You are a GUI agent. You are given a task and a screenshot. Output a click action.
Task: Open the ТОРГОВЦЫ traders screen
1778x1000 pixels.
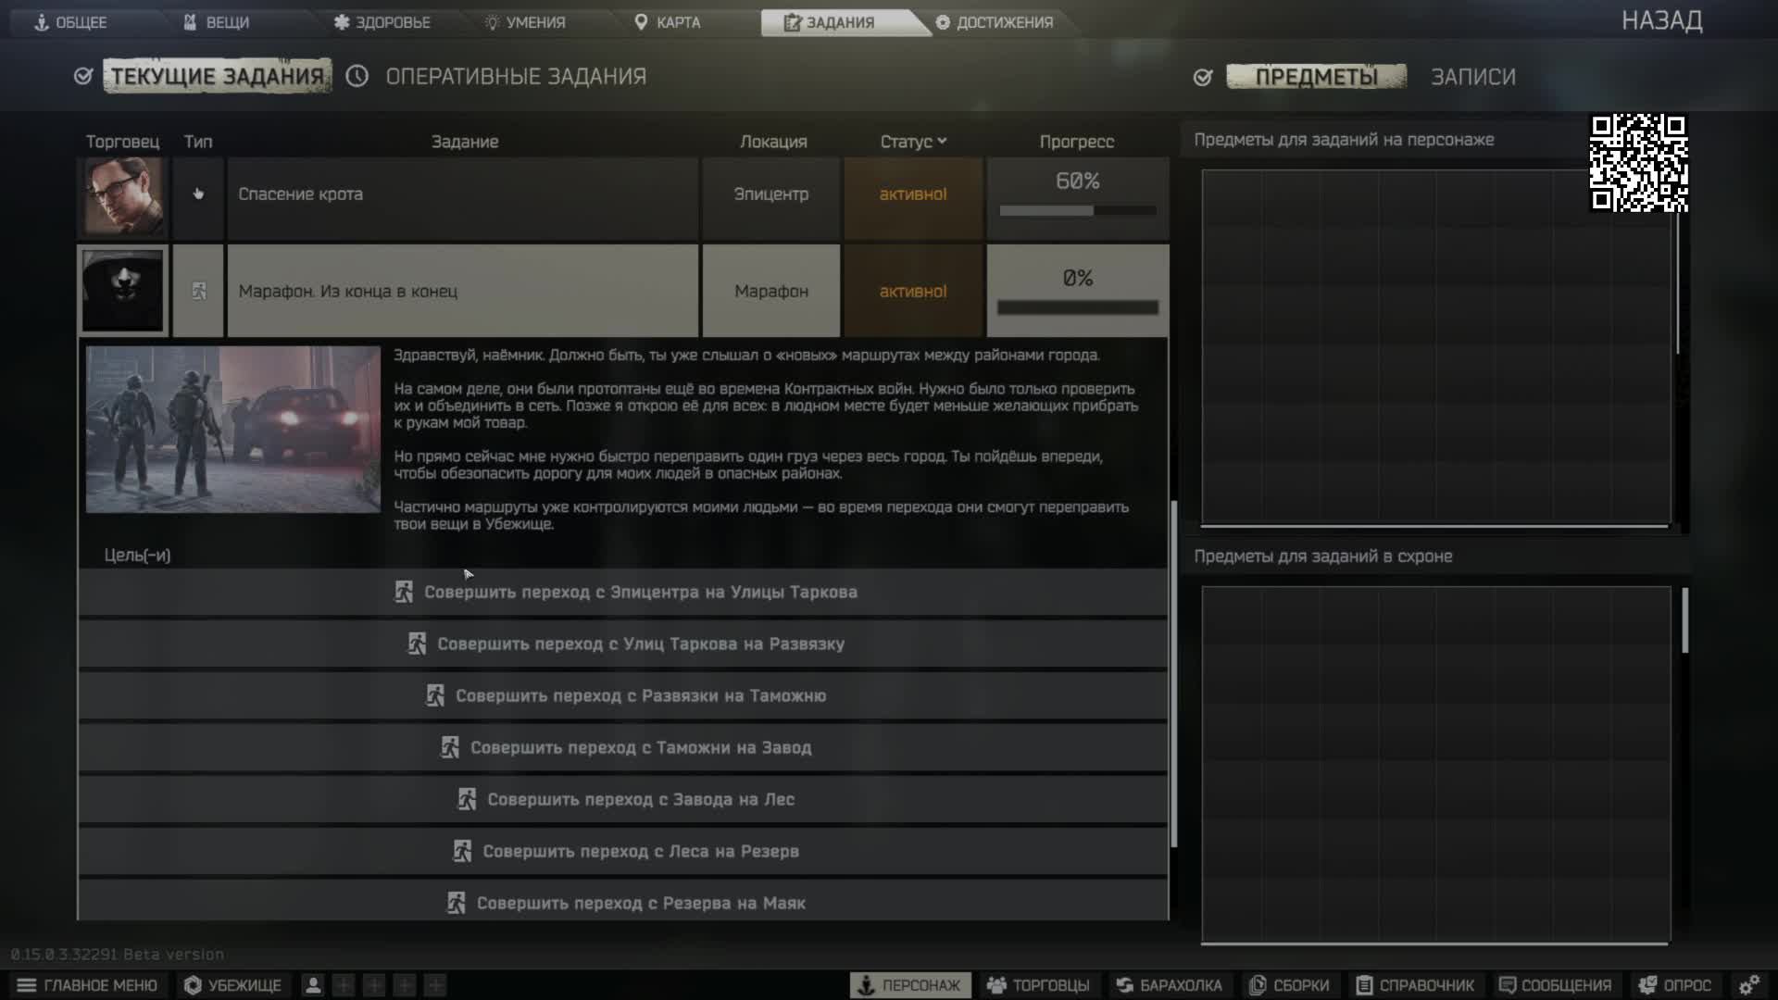[1038, 985]
